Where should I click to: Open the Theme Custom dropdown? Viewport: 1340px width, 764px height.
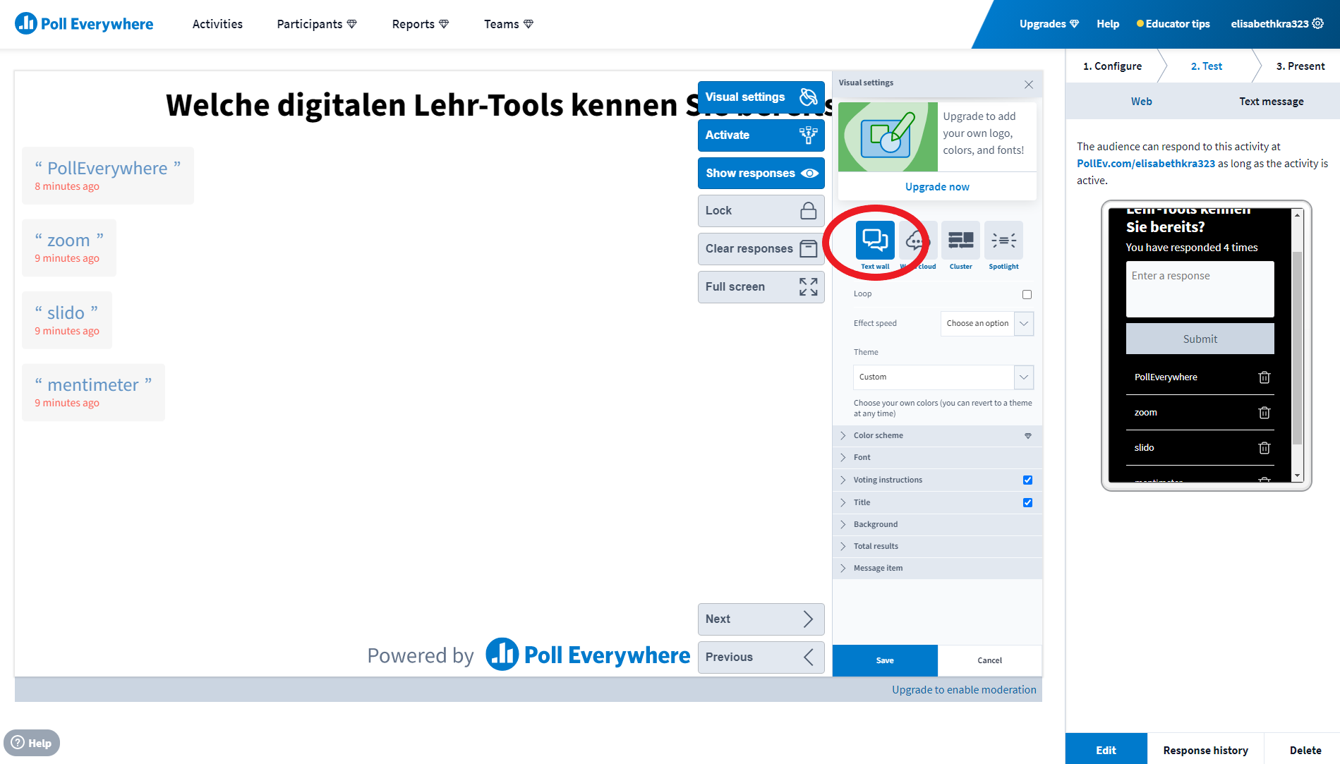(x=943, y=377)
